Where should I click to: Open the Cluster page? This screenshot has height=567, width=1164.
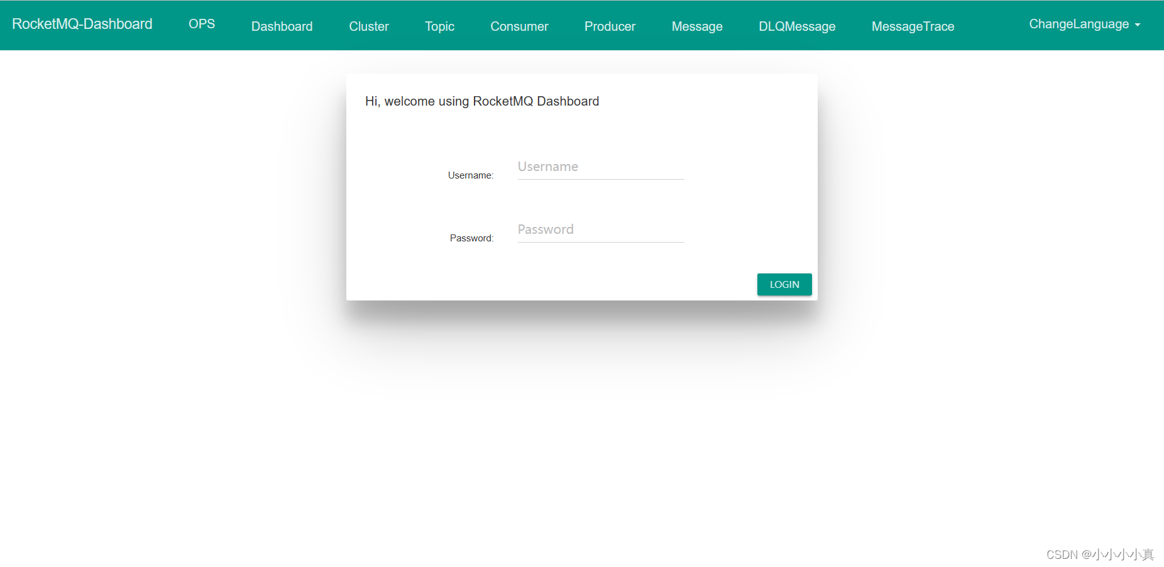tap(369, 26)
